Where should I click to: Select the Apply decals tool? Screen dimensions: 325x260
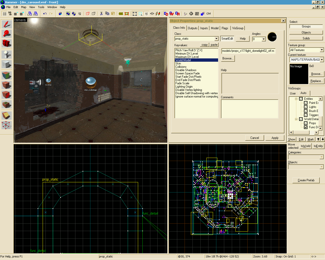click(x=7, y=95)
